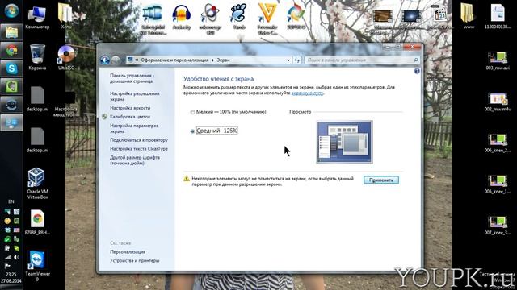The width and height of the screenshot is (517, 290).
Task: Select the Средний 125% radio button
Action: (192, 131)
